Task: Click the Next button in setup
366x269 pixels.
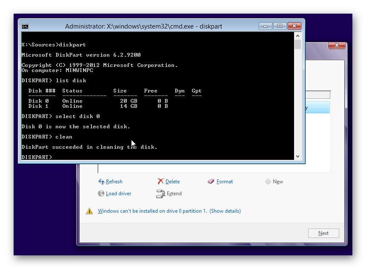Action: (323, 233)
